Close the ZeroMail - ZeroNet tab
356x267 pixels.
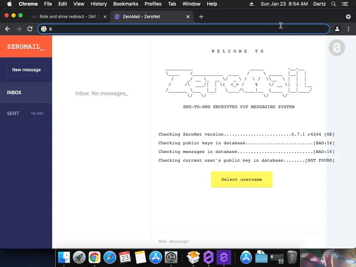point(188,17)
